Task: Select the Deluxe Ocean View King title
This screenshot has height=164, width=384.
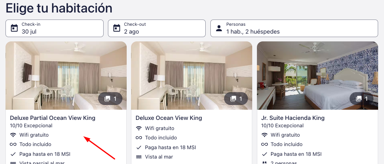Action: click(x=169, y=118)
